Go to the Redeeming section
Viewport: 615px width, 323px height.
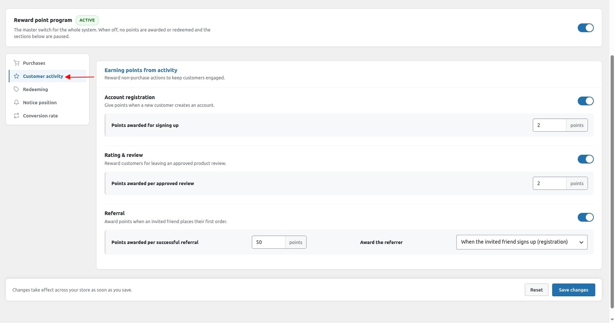tap(48, 89)
